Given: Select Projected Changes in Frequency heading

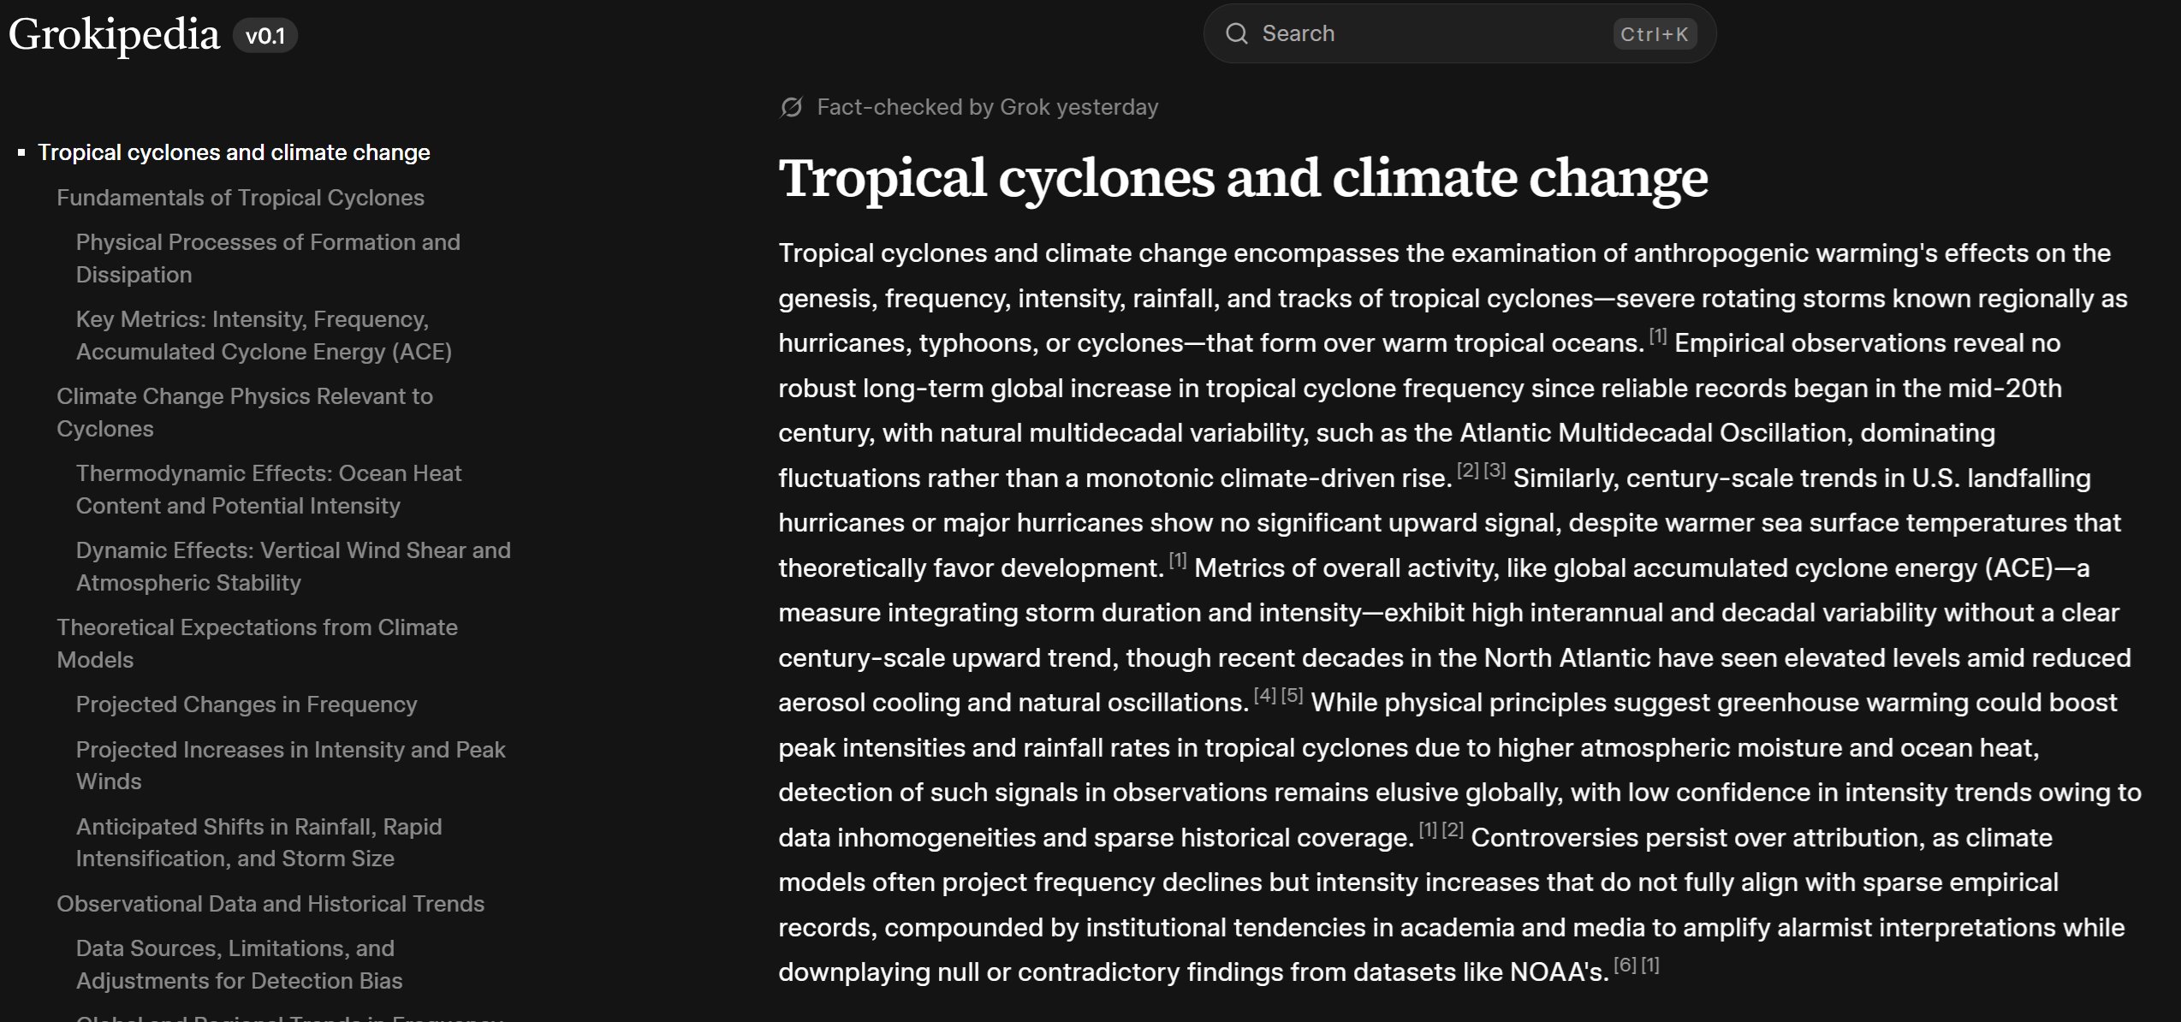Looking at the screenshot, I should [246, 704].
